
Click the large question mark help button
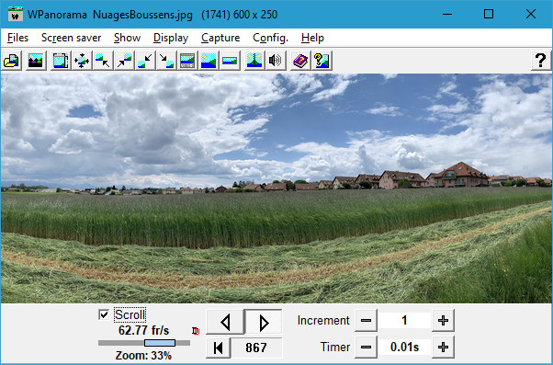541,61
